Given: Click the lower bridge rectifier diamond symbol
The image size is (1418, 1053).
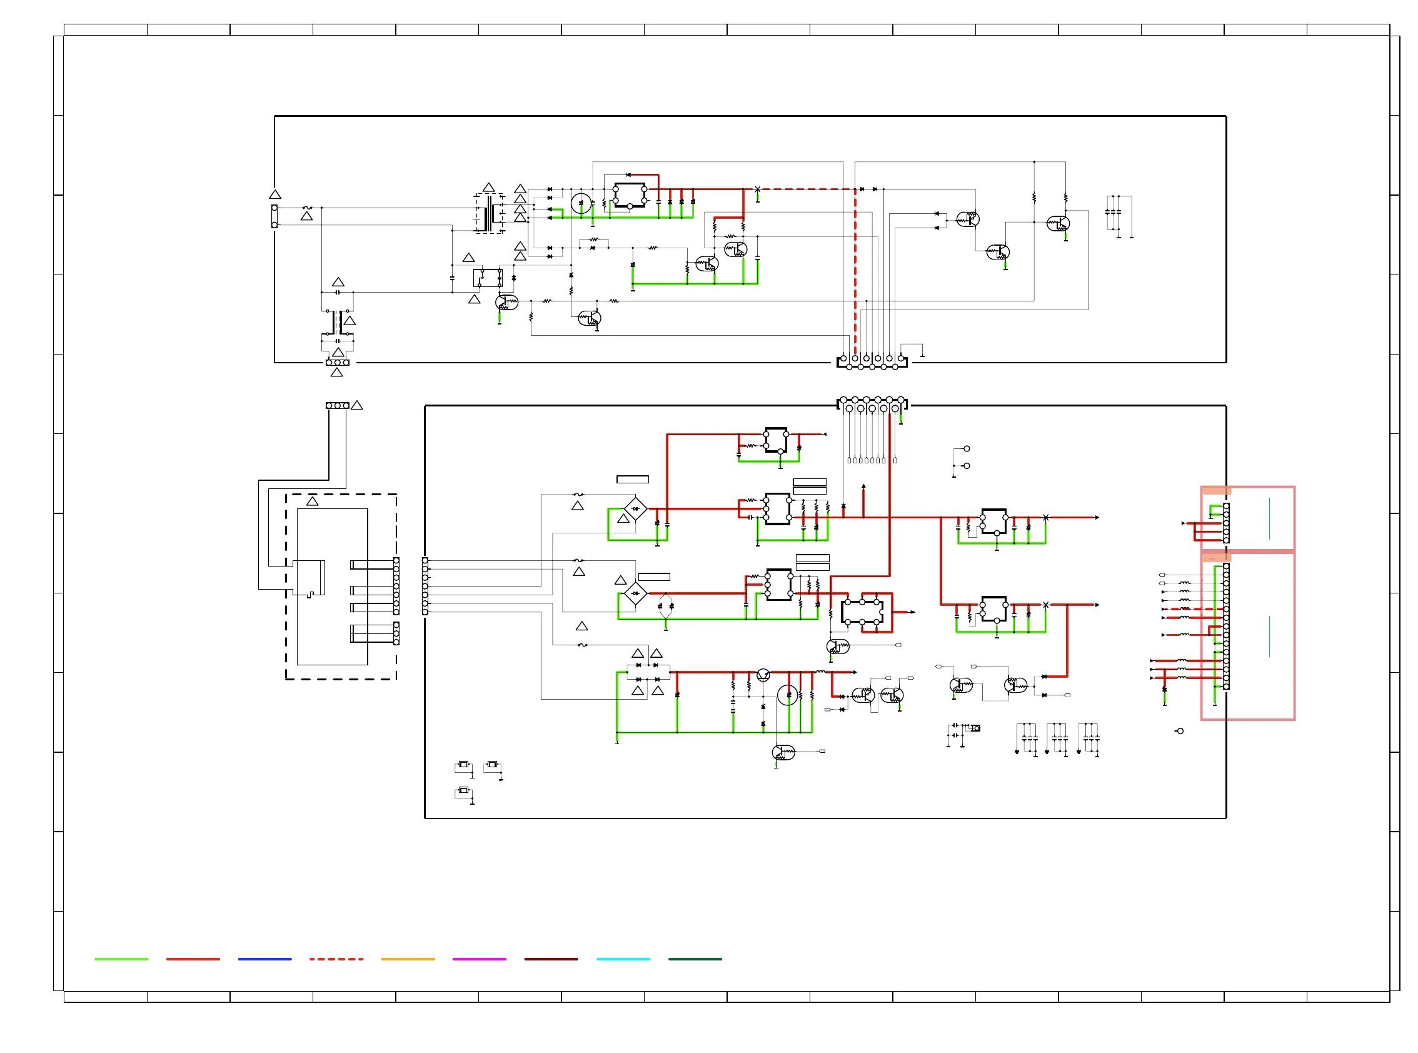Looking at the screenshot, I should 635,593.
